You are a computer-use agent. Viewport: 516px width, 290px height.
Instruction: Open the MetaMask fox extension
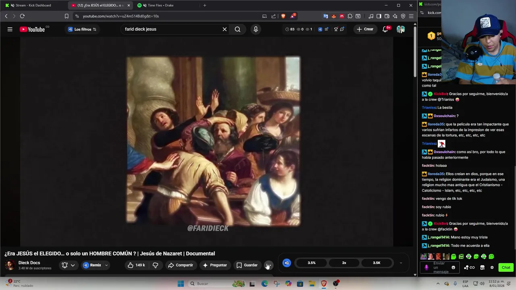point(334,16)
